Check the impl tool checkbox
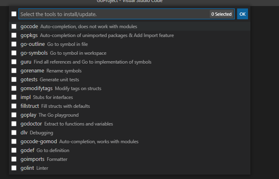Viewport: 279px width, 179px height. point(14,97)
